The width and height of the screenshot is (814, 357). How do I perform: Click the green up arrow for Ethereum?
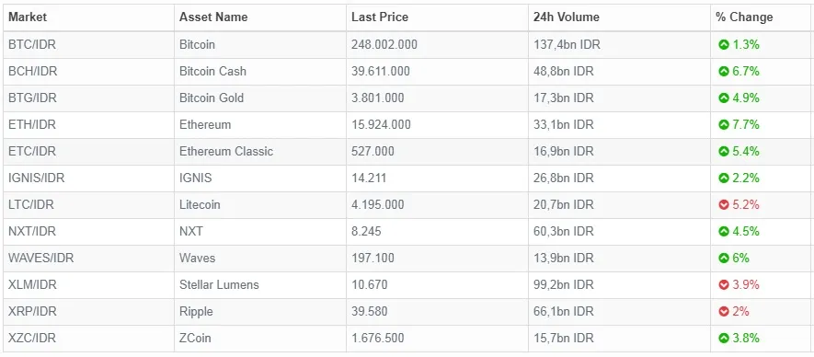click(x=724, y=125)
